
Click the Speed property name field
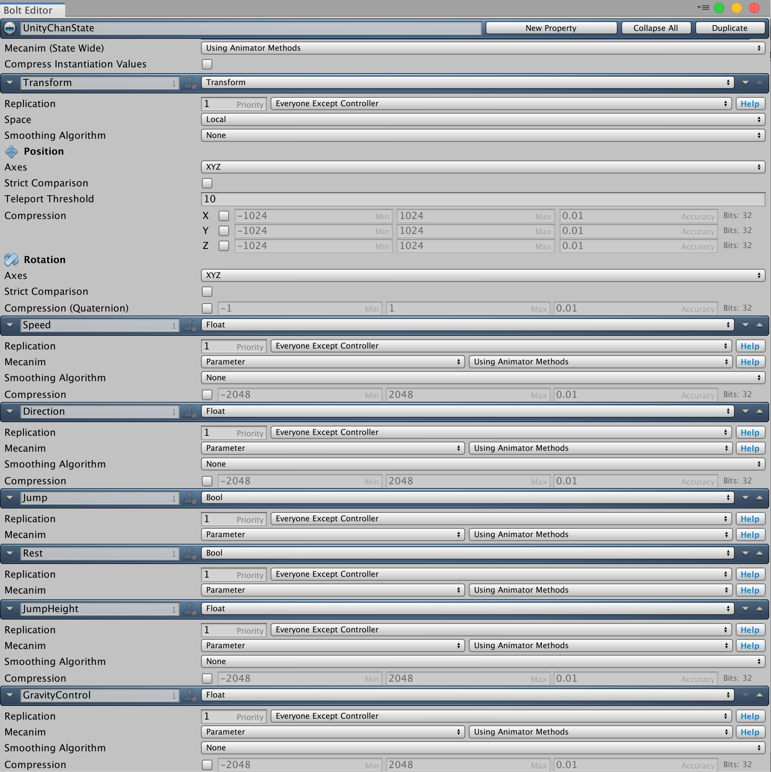click(x=100, y=325)
